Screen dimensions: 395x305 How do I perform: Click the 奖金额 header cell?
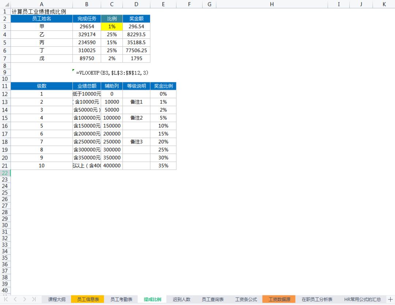tap(136, 19)
